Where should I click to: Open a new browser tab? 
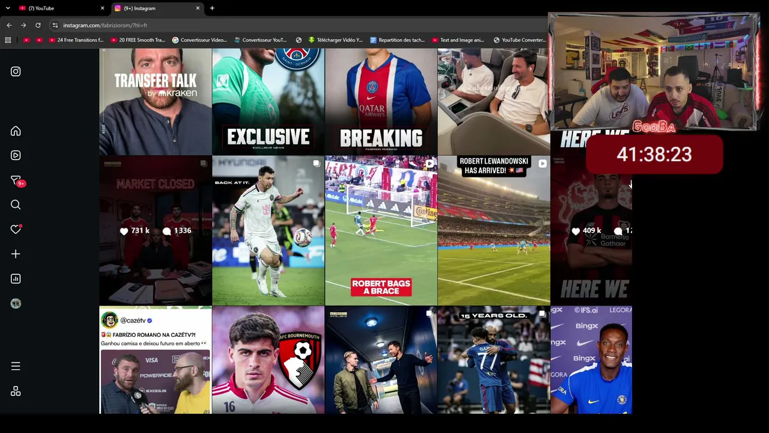212,8
